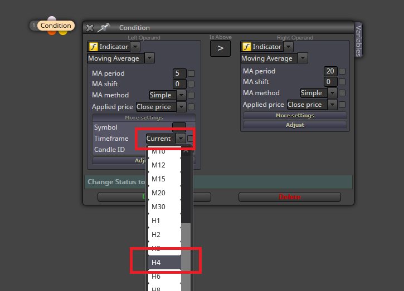
Task: Click the yellow output dot of Condition block
Action: [63, 32]
